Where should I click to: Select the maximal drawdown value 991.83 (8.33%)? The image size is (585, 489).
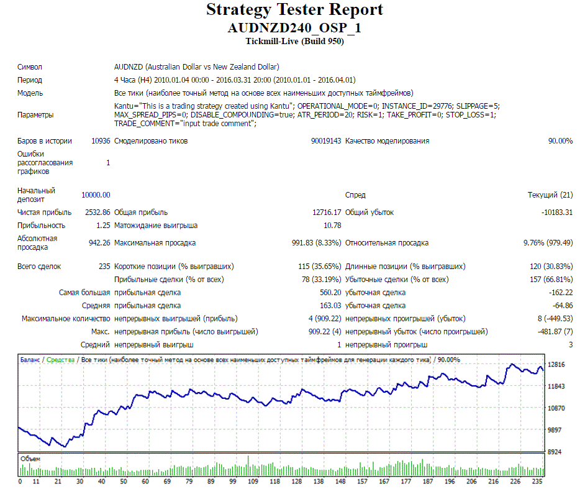(x=316, y=242)
